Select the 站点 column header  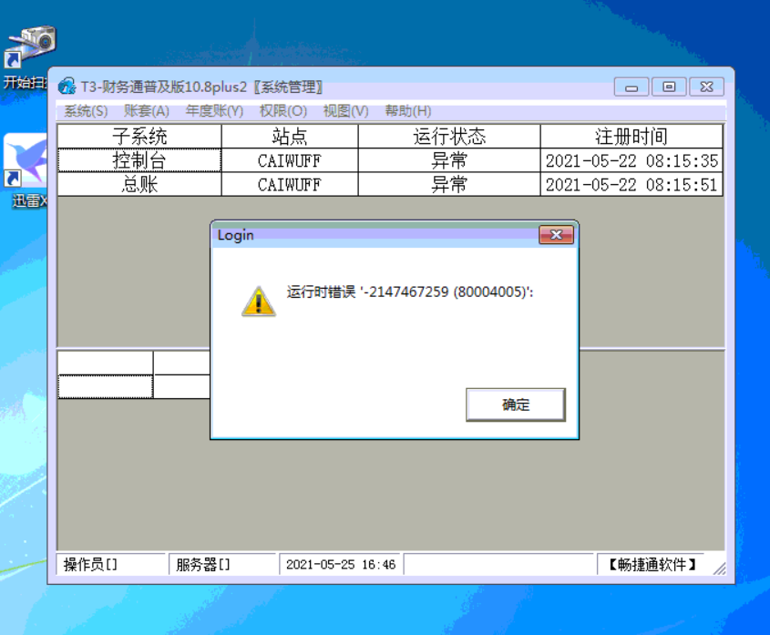coord(290,136)
